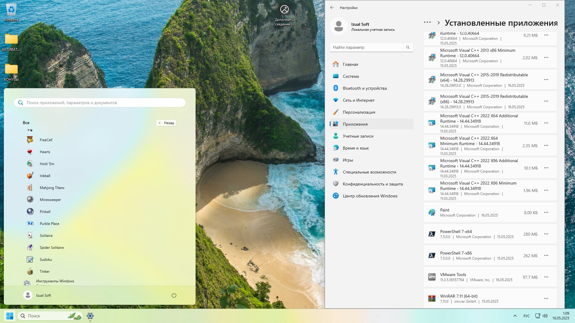Click the taskbar Поиск search box
575x323 pixels.
50,316
